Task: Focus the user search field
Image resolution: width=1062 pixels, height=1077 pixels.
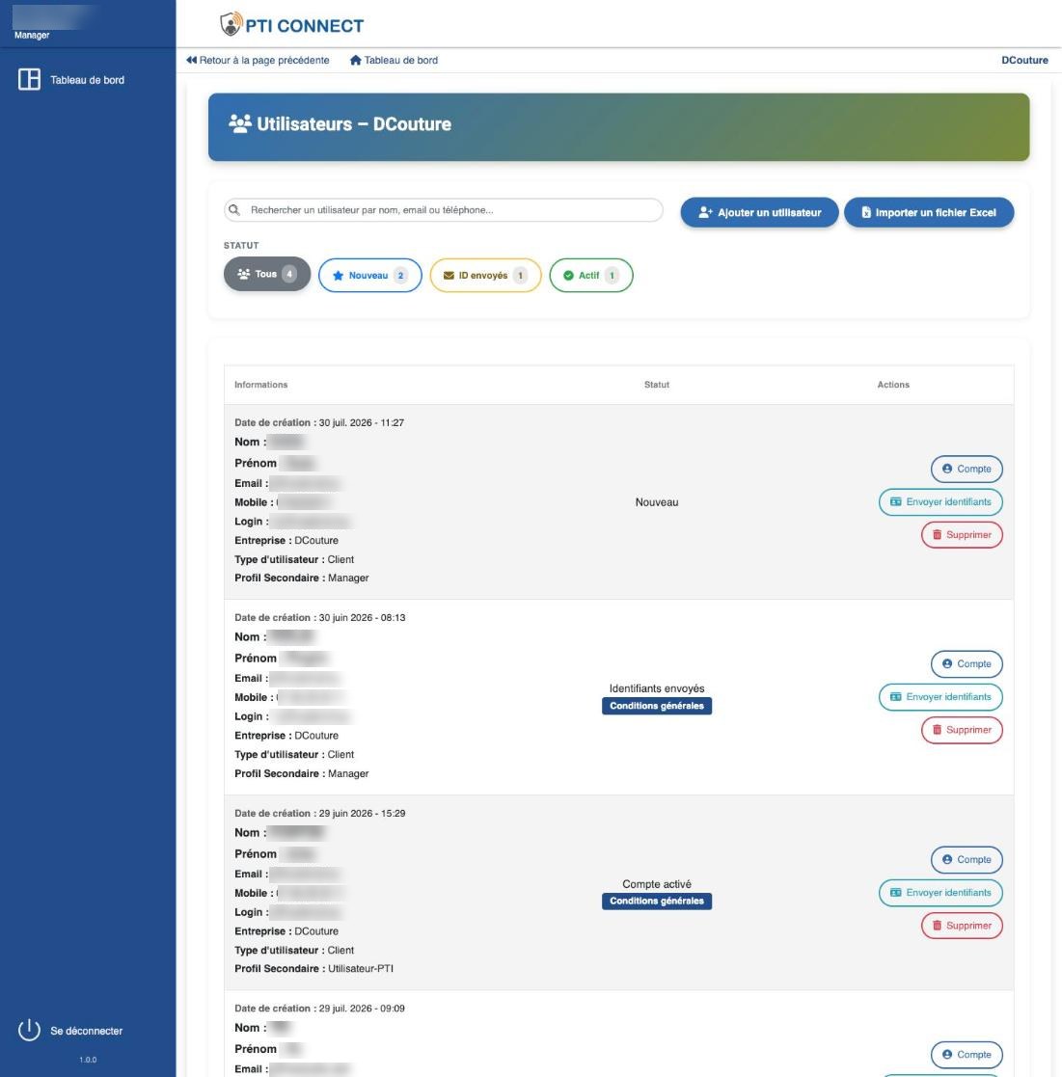Action: (x=444, y=209)
